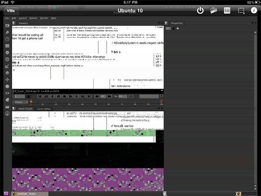Image resolution: width=261 pixels, height=196 pixels.
Task: Open the Filter nodes circle icon
Action: 7,59
